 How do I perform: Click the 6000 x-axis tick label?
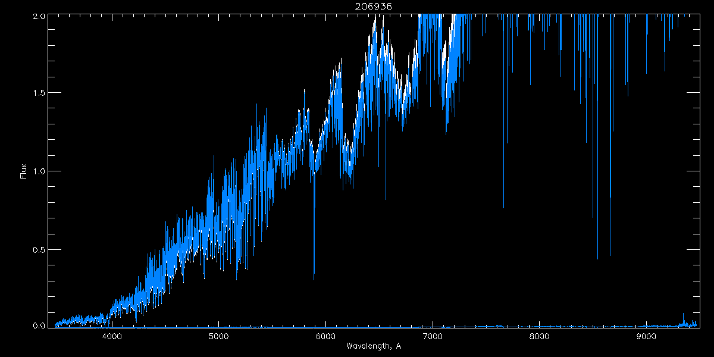click(325, 337)
